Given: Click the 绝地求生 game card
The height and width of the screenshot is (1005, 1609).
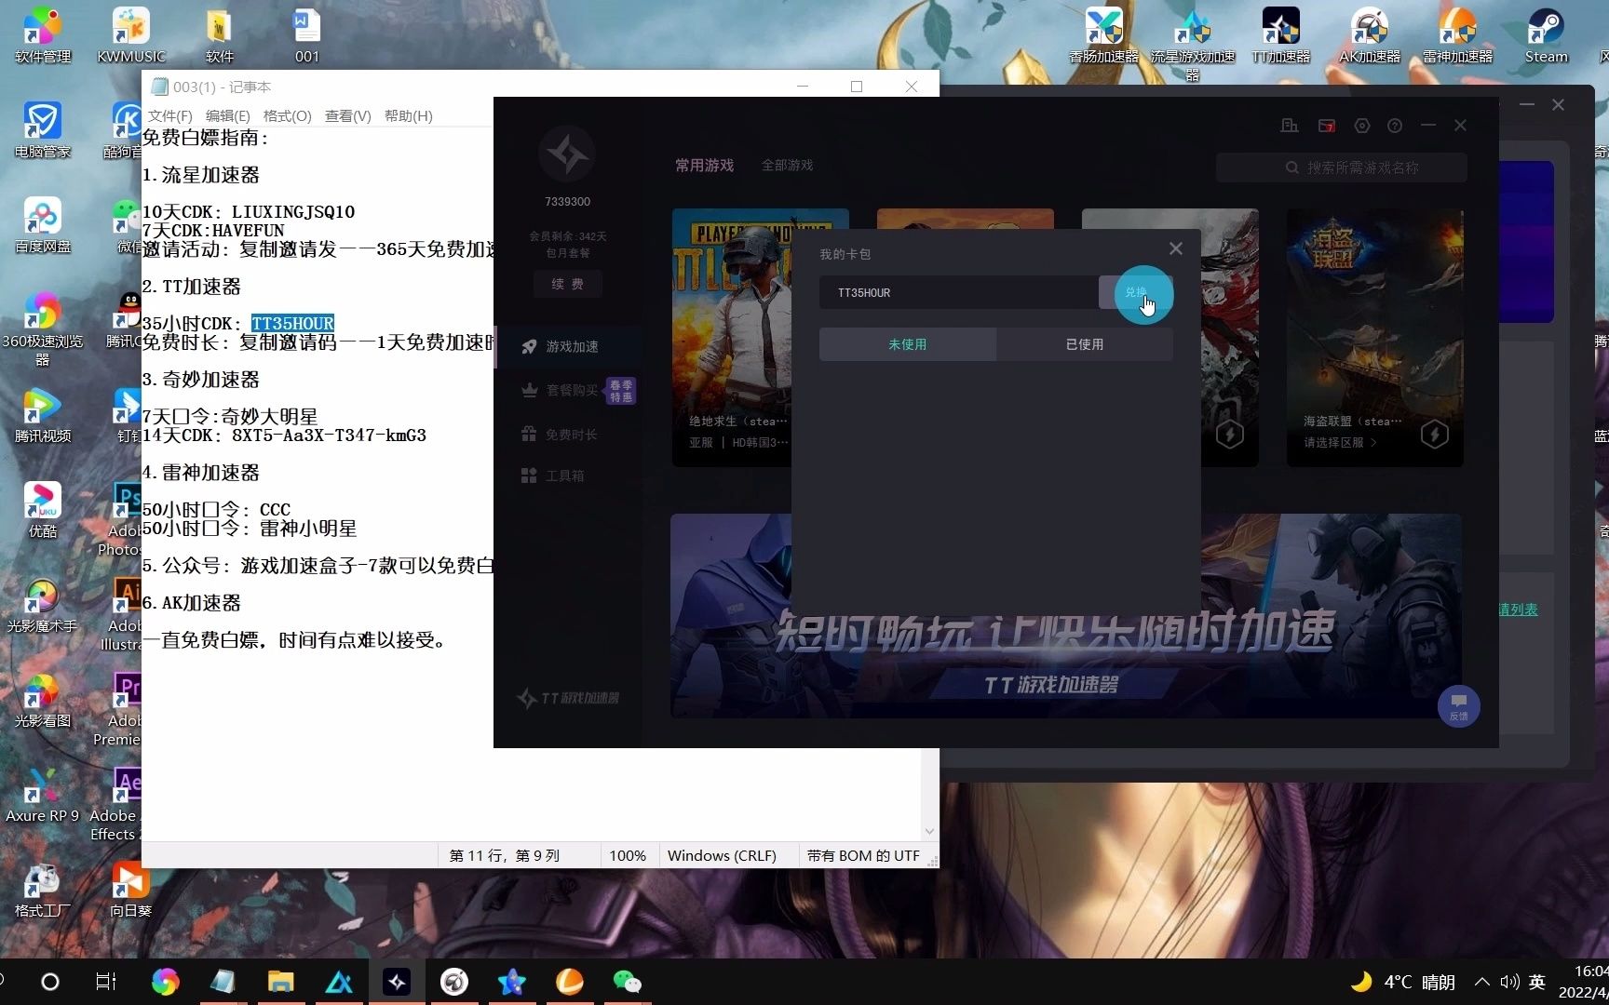Looking at the screenshot, I should [x=732, y=338].
